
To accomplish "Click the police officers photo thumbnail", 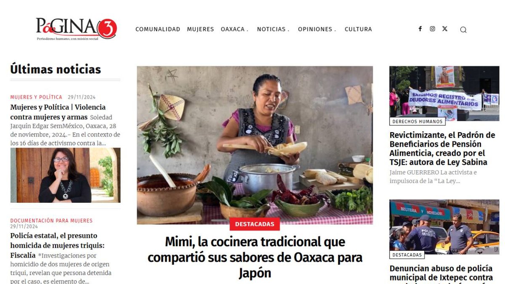I will coord(444,227).
